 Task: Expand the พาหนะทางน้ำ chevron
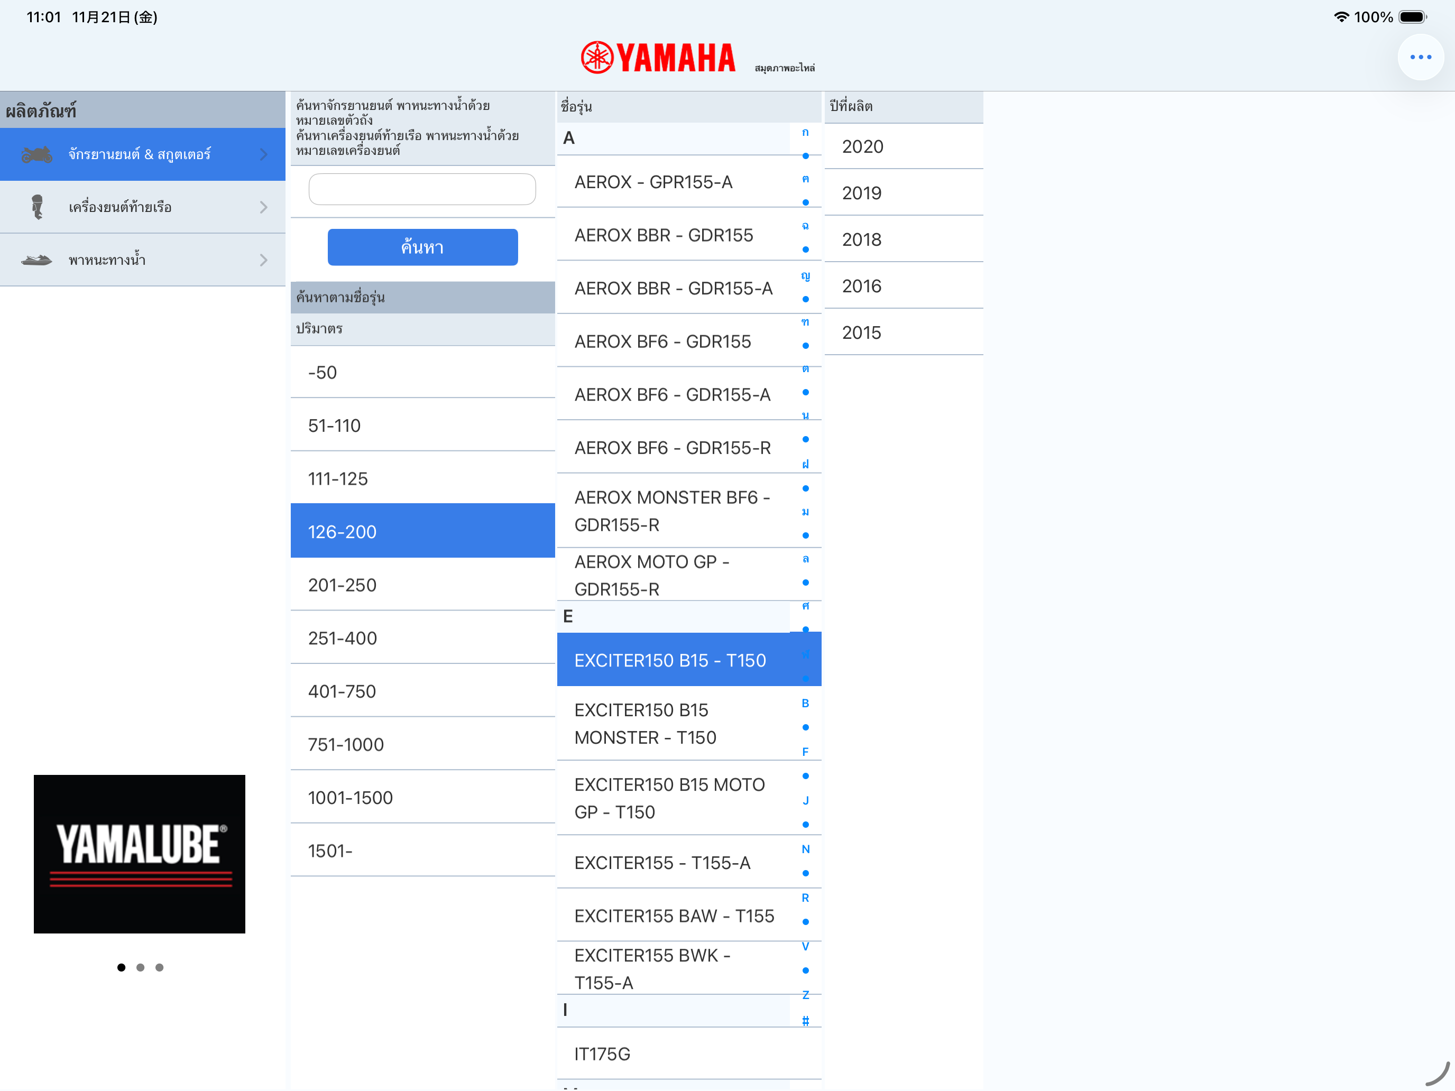click(x=264, y=260)
